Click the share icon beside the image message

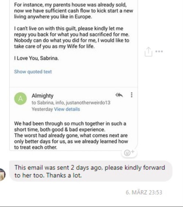click(149, 52)
